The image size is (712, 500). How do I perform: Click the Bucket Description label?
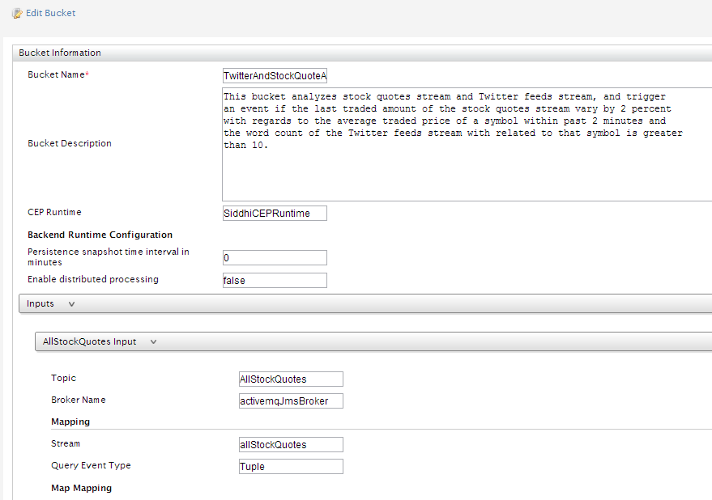pos(70,143)
